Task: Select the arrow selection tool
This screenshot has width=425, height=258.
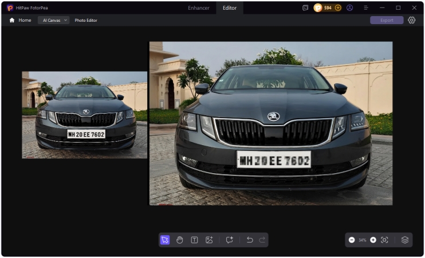Action: click(x=165, y=240)
